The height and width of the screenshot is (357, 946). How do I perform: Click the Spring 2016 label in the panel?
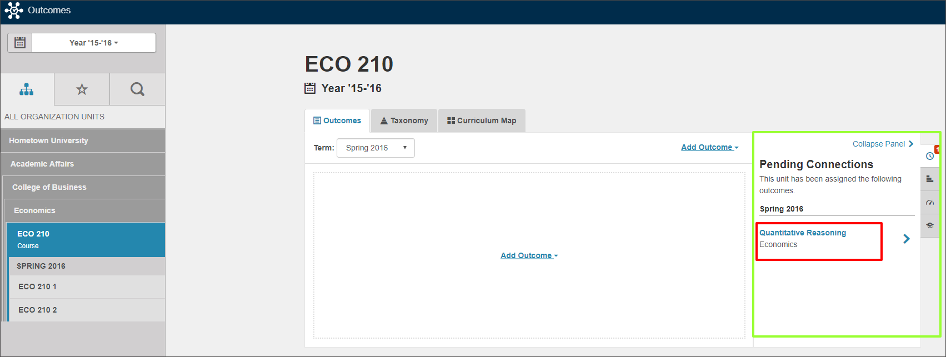click(782, 209)
